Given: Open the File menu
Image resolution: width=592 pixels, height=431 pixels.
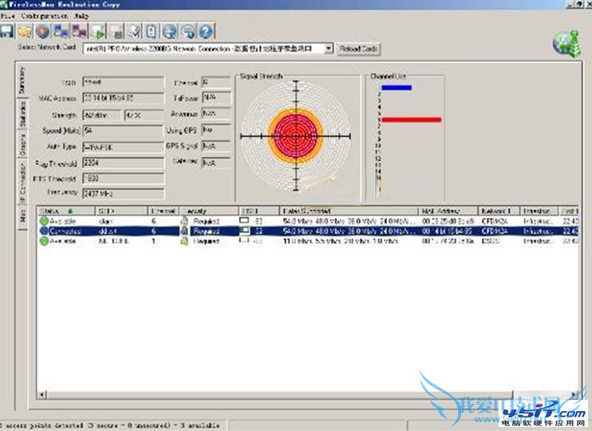Looking at the screenshot, I should (x=7, y=16).
